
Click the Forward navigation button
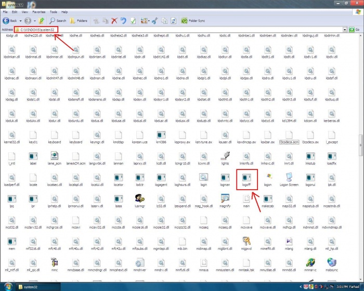click(28, 21)
